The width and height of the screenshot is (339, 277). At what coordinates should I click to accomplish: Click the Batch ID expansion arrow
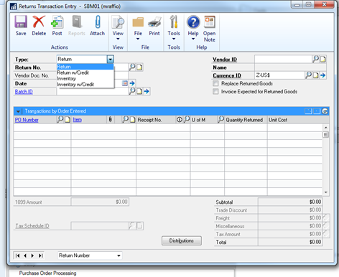click(147, 91)
